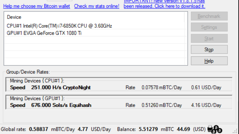Screen dimensions: 239x134
Task: Click the coins icon in the status bar
Action: coord(217,129)
